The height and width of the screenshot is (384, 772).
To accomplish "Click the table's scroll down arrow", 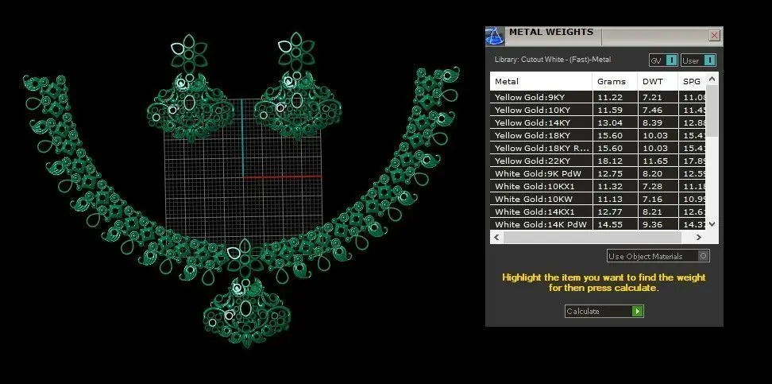I will point(712,224).
